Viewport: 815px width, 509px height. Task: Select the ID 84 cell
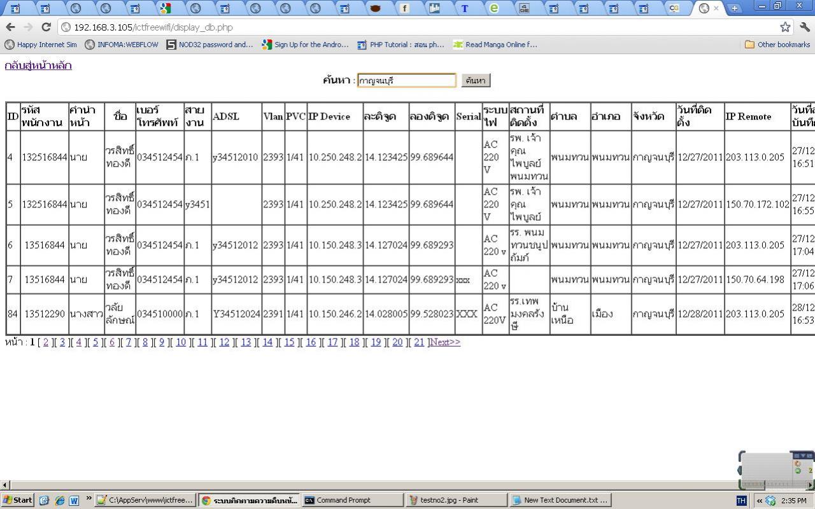tap(13, 314)
